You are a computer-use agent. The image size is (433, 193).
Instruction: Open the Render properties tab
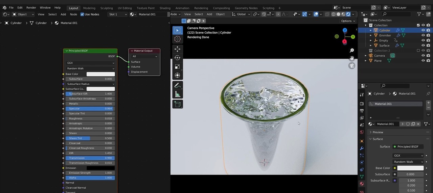(x=362, y=104)
